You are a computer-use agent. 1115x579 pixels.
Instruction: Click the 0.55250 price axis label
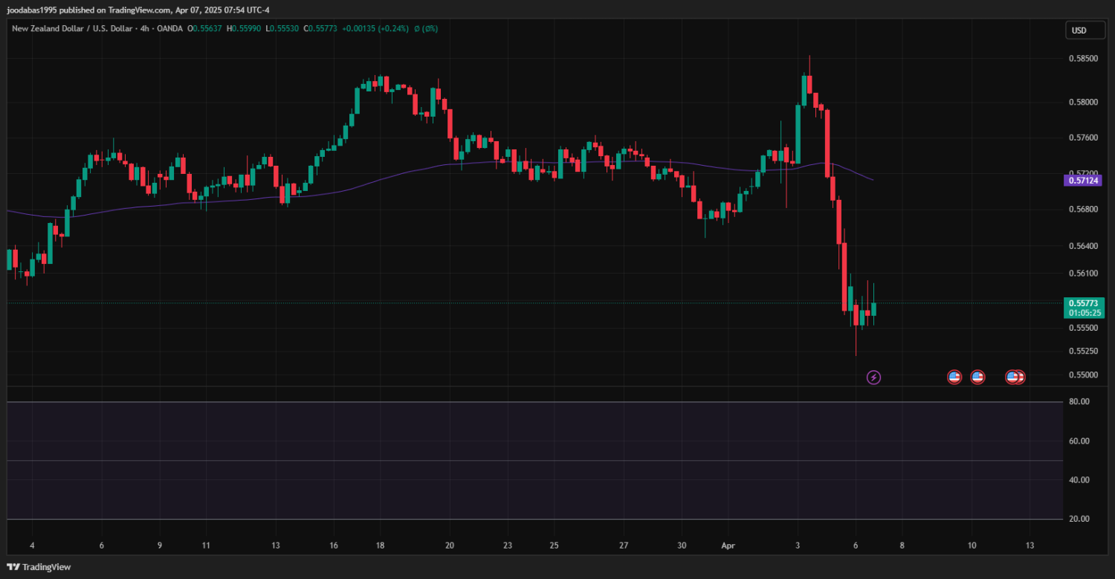click(1082, 351)
